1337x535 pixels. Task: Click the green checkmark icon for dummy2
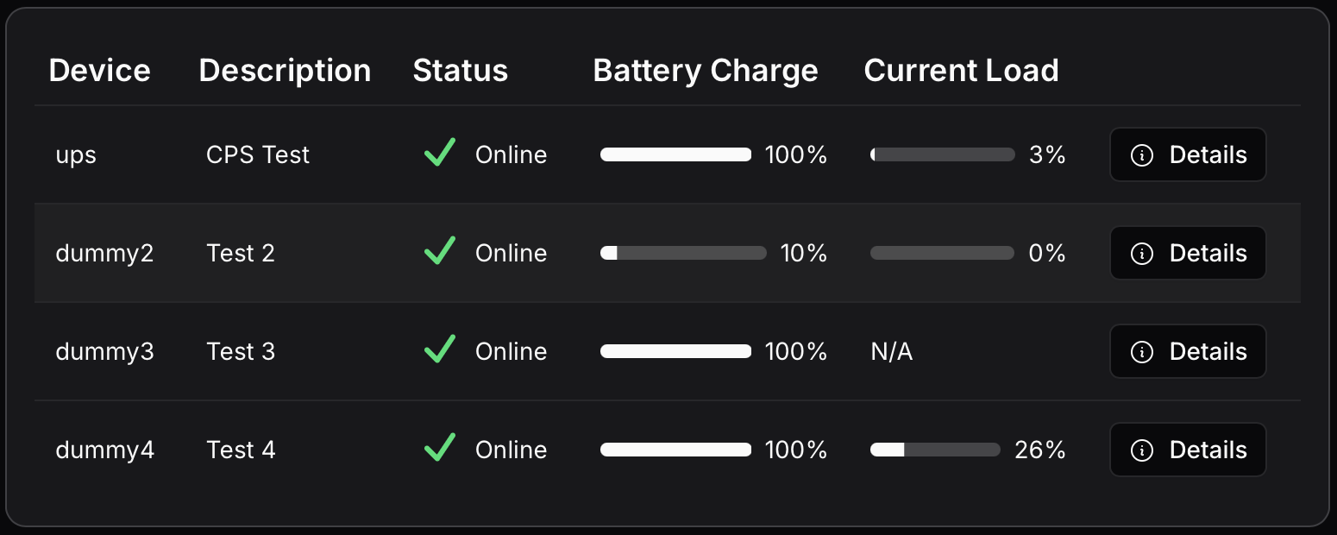click(x=440, y=253)
